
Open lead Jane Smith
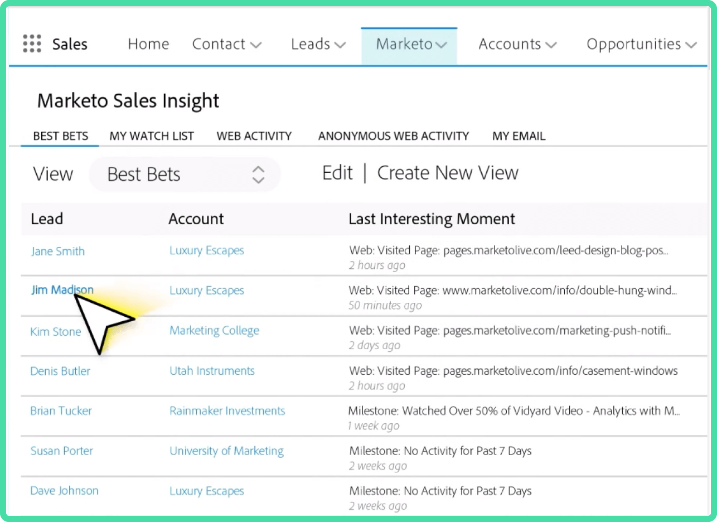[58, 251]
